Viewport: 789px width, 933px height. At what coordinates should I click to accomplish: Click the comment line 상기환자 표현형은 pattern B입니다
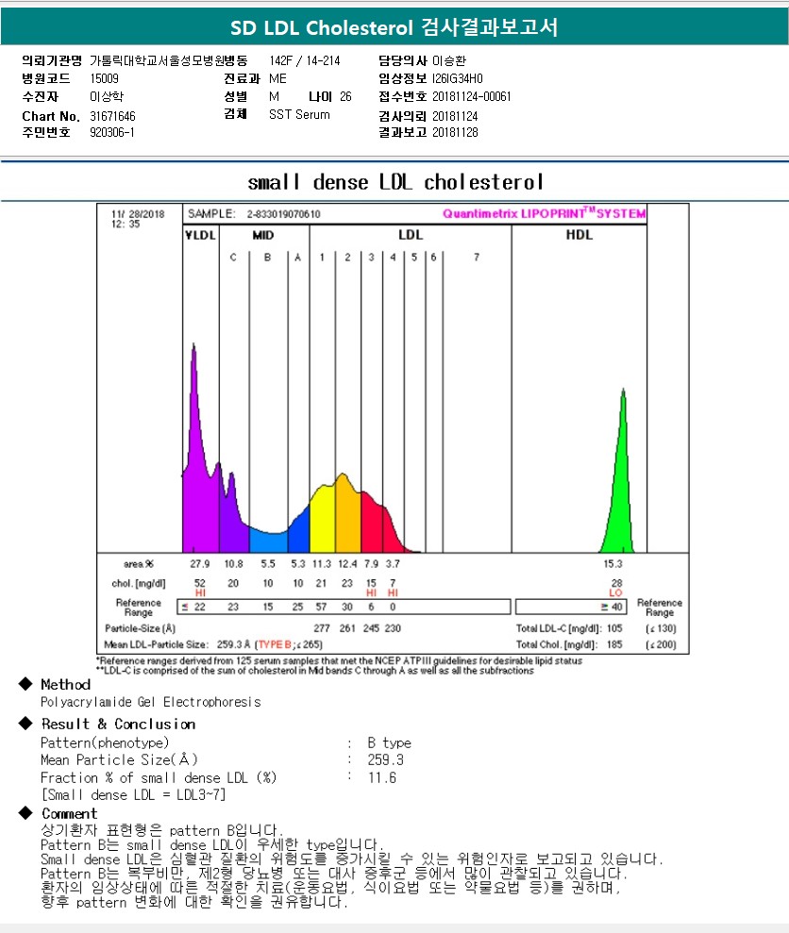(162, 830)
